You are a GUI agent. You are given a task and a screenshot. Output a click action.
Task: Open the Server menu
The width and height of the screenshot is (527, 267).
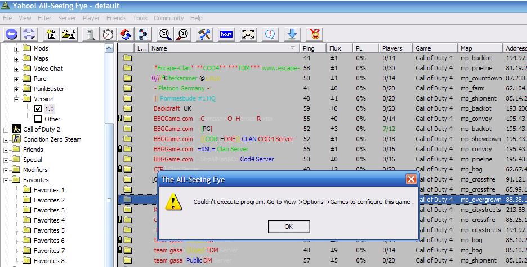pos(67,18)
